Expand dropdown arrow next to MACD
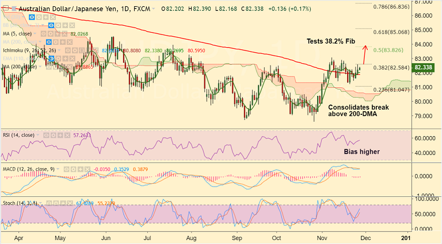 pos(58,169)
